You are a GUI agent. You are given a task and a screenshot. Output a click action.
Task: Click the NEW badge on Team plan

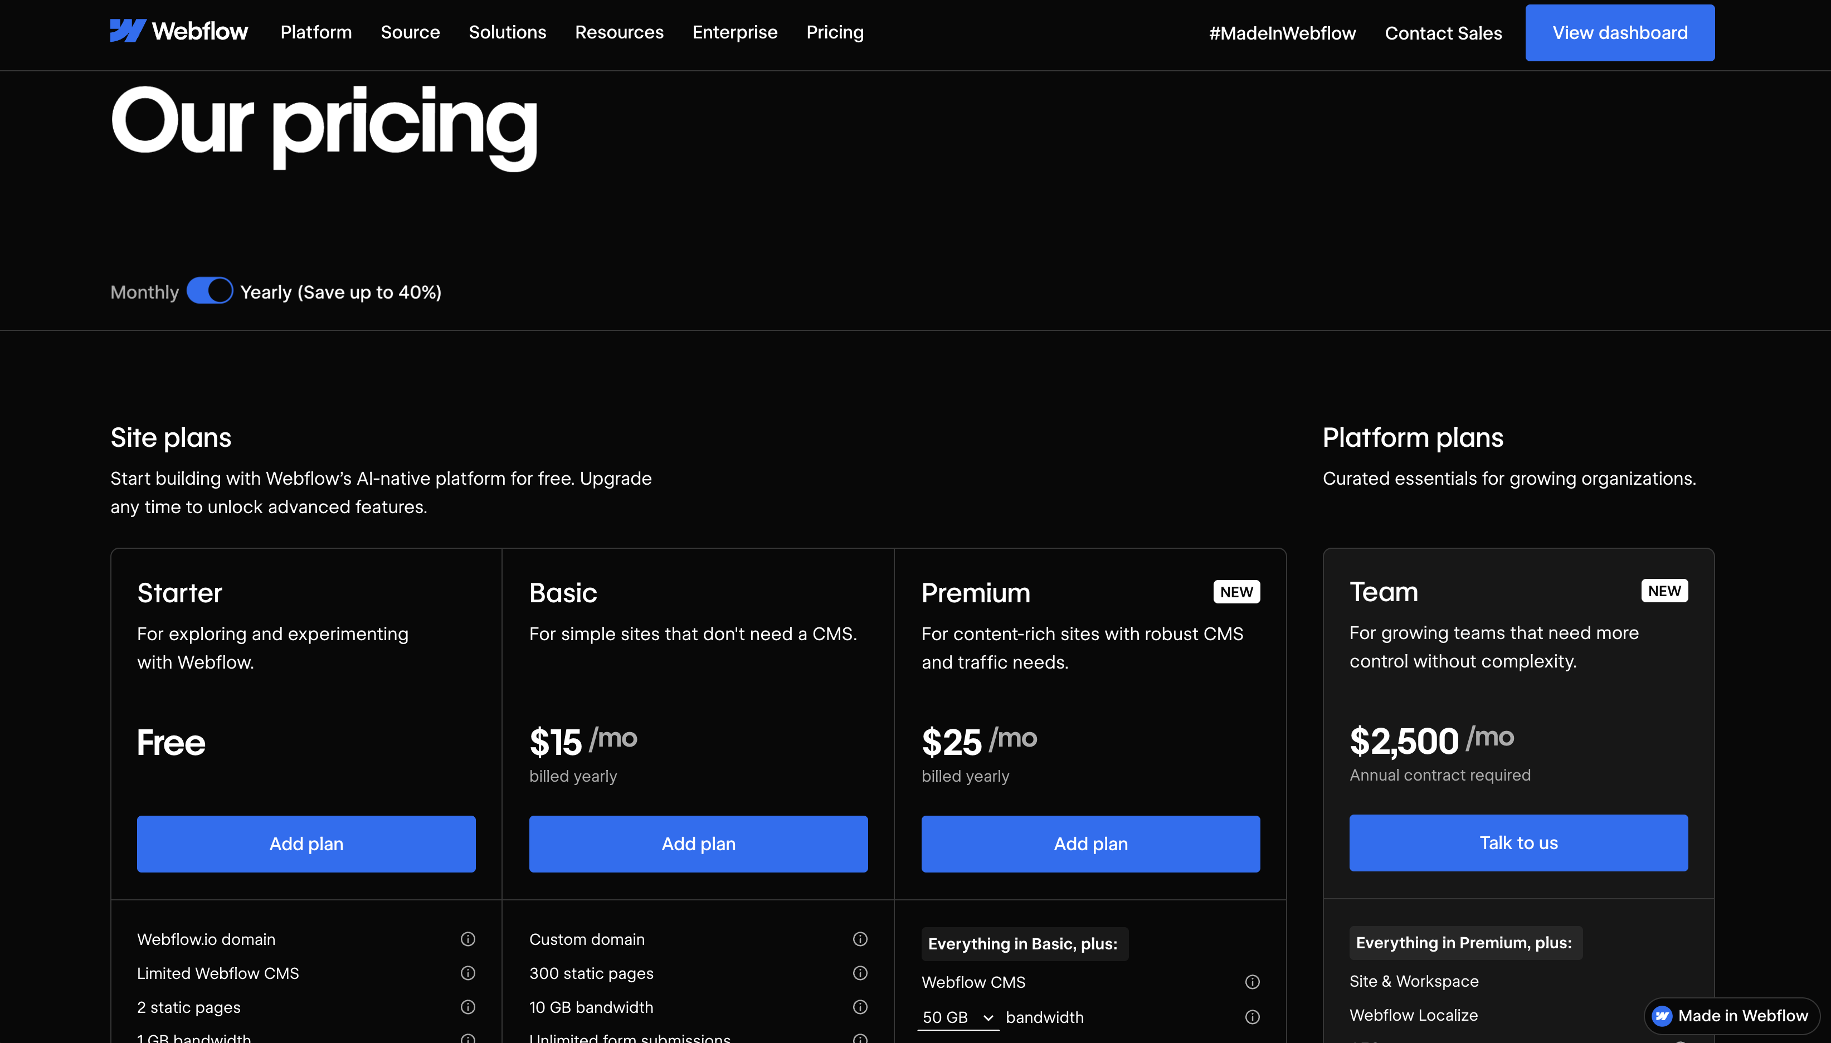1664,591
